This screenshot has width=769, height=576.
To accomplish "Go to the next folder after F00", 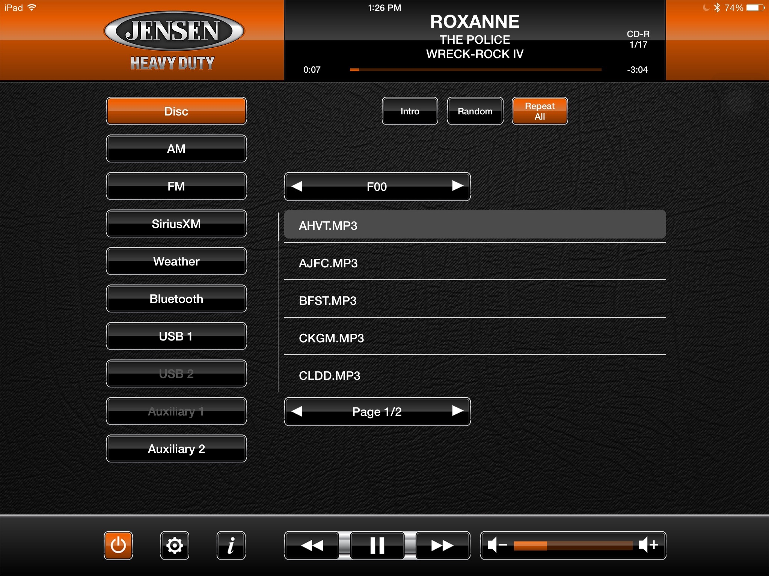I will [x=458, y=186].
